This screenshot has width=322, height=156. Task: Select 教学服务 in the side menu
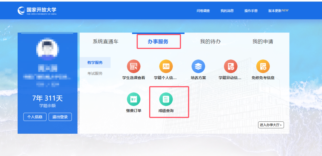click(95, 62)
